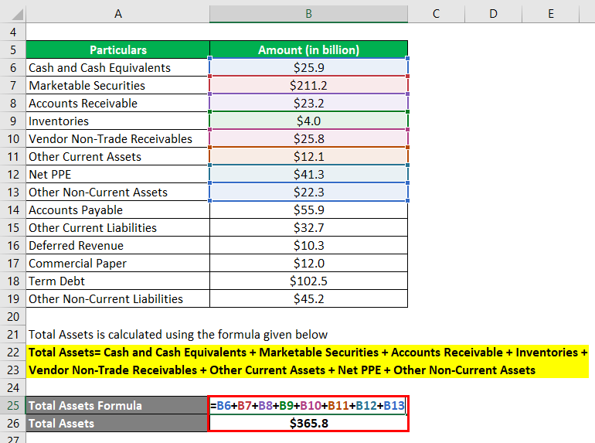Click the $45.2 amount cell
The width and height of the screenshot is (595, 443).
coord(308,298)
